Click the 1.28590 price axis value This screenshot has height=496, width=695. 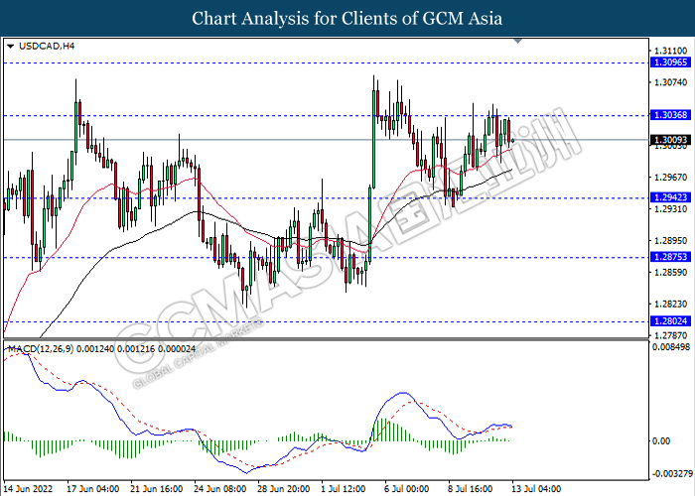[670, 272]
